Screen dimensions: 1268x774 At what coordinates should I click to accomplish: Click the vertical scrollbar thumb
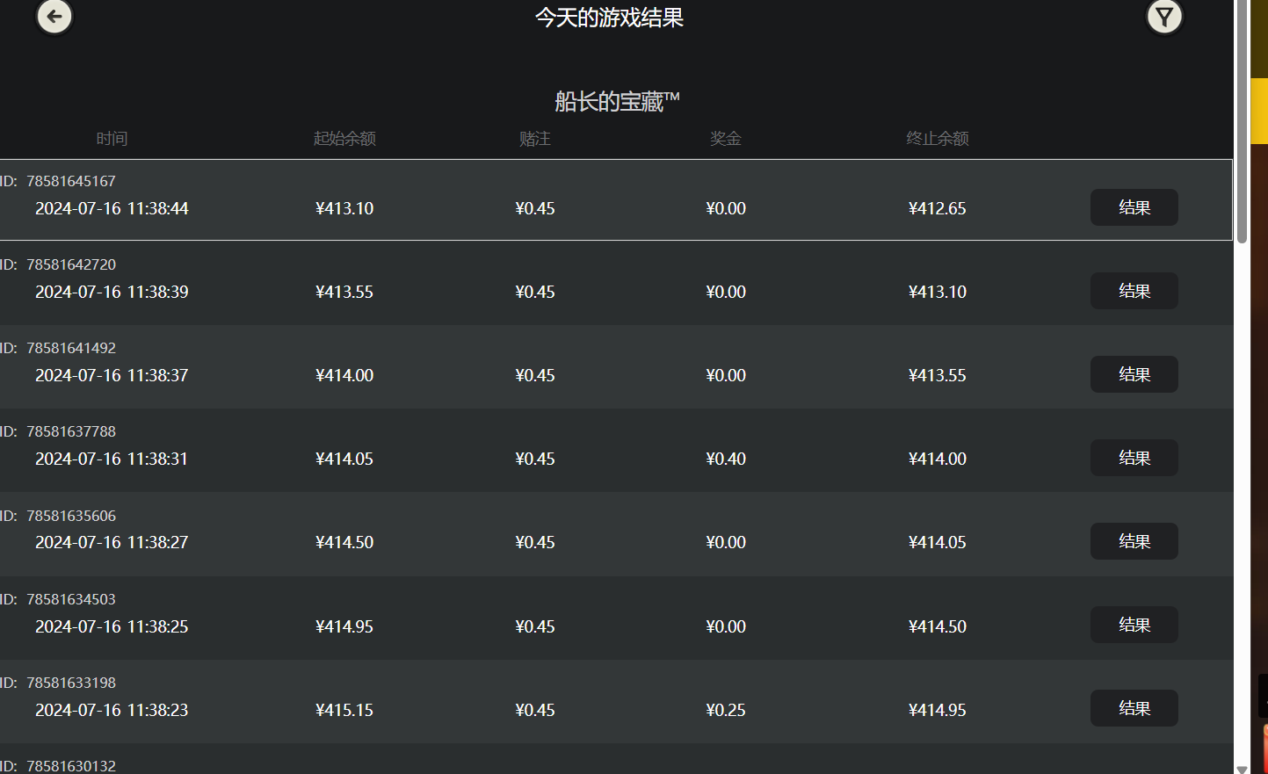(1242, 123)
